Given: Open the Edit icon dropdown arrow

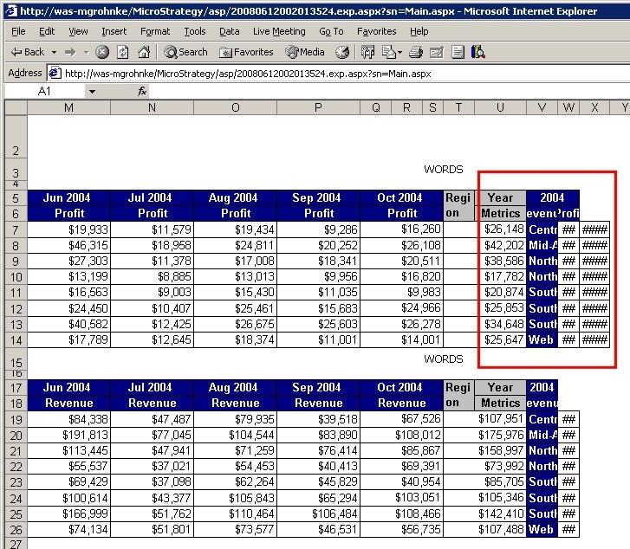Looking at the screenshot, I should [x=399, y=52].
